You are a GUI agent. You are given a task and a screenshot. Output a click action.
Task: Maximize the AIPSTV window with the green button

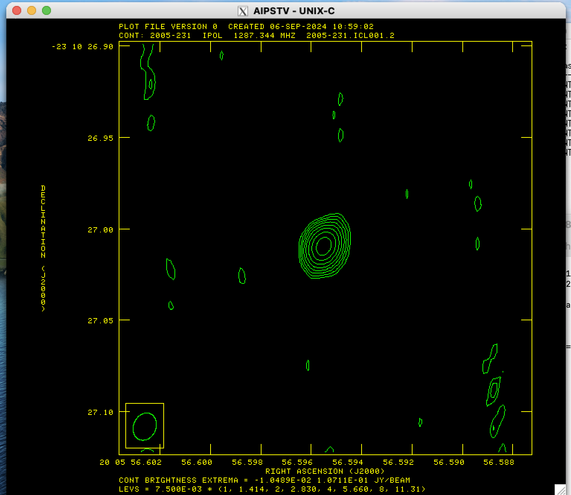click(x=46, y=10)
